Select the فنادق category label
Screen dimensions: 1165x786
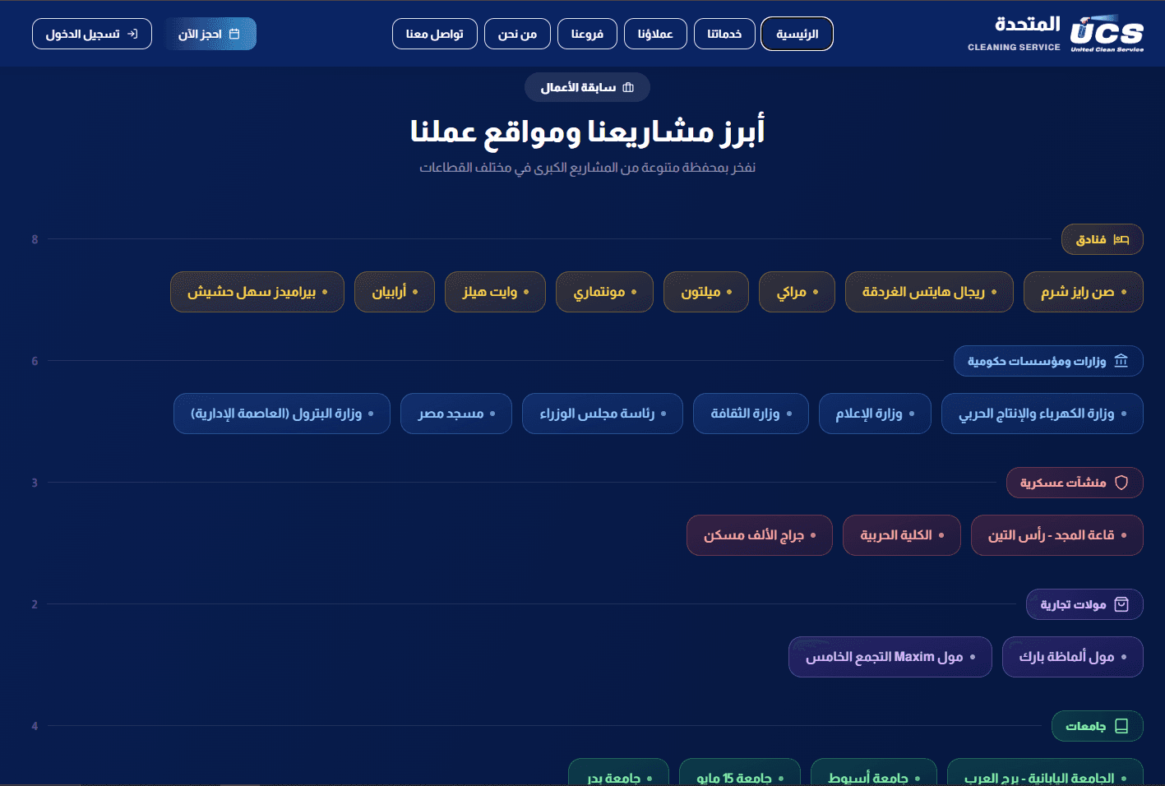click(x=1103, y=239)
